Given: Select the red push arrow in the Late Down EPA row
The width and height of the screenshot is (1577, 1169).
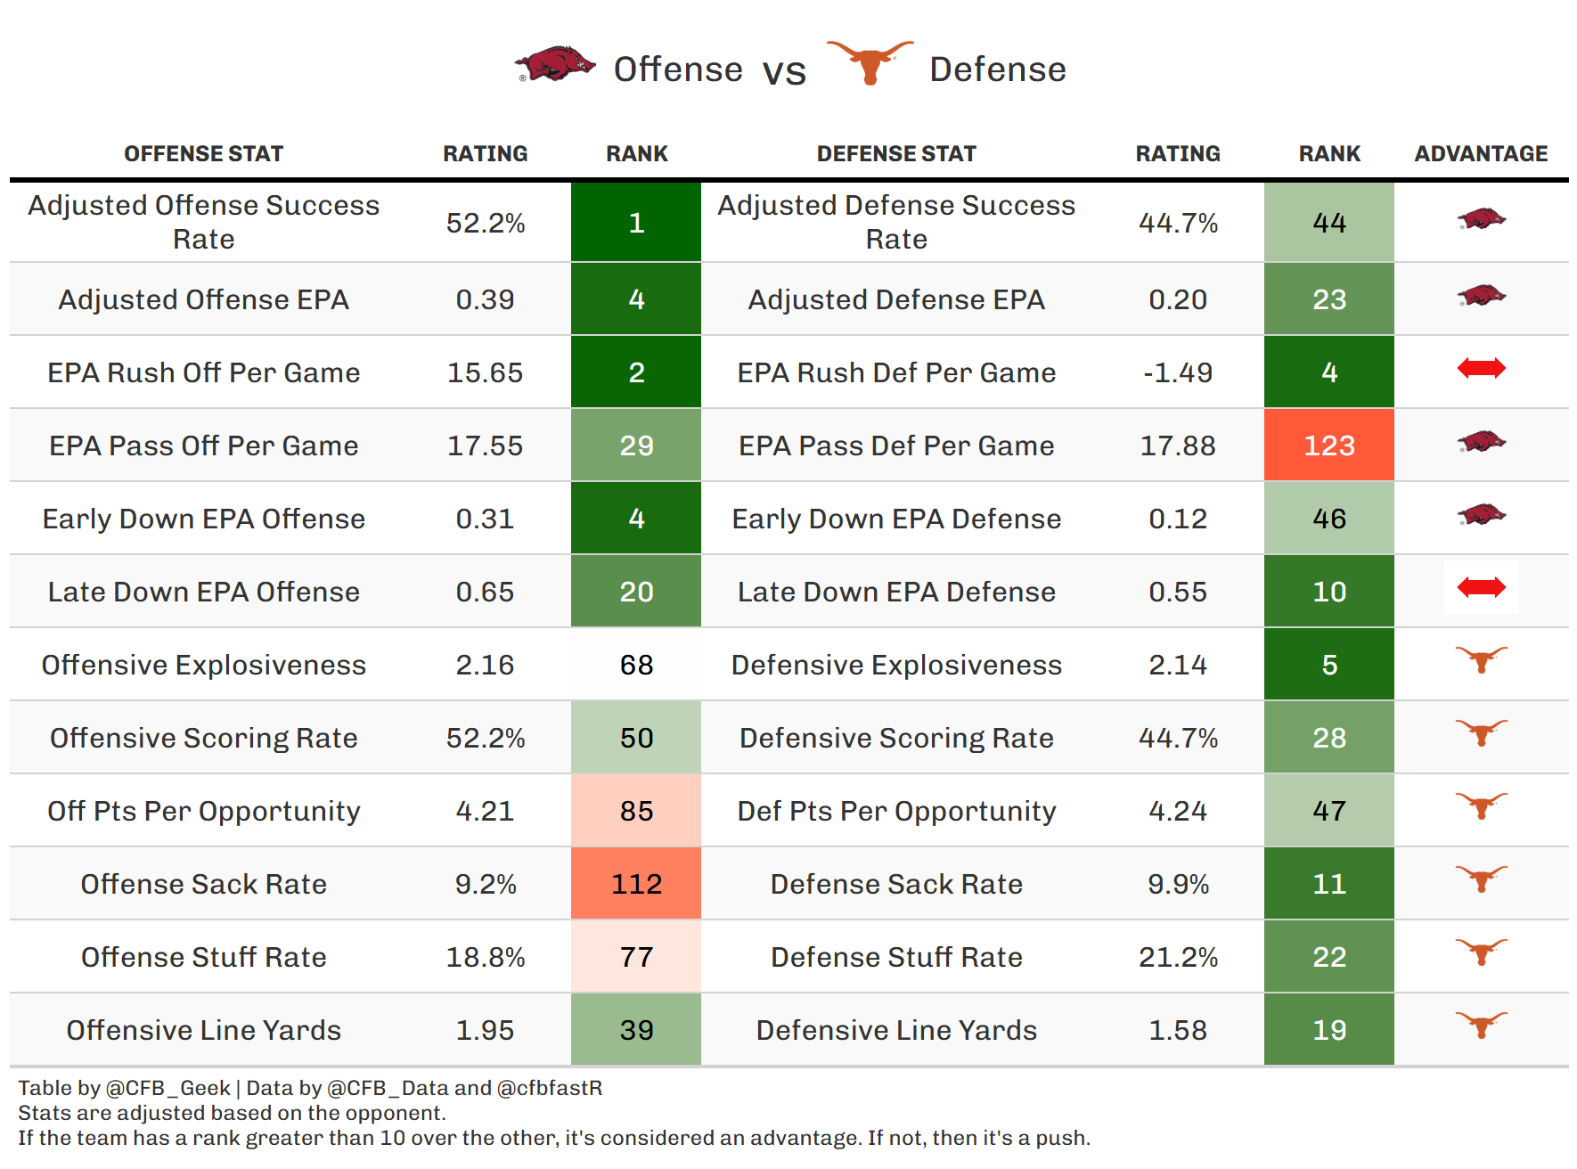Looking at the screenshot, I should pyautogui.click(x=1481, y=587).
